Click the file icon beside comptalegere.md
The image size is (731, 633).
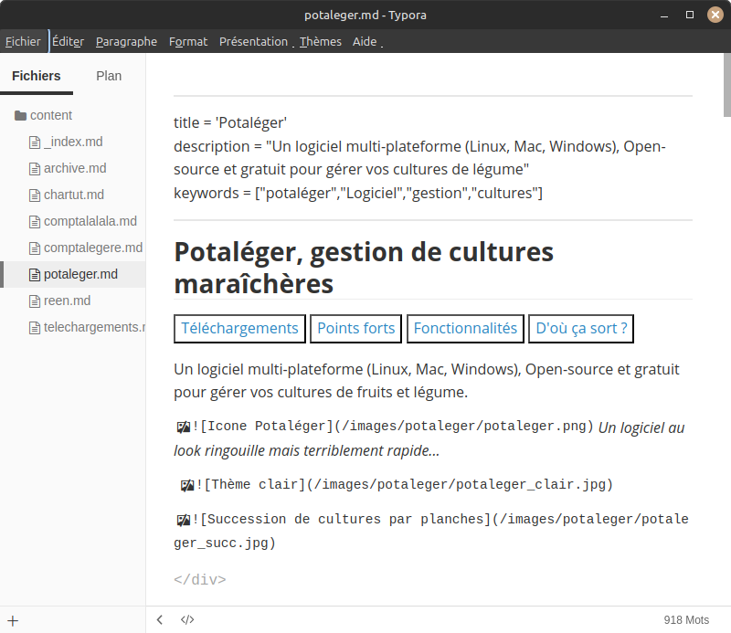[x=35, y=248]
